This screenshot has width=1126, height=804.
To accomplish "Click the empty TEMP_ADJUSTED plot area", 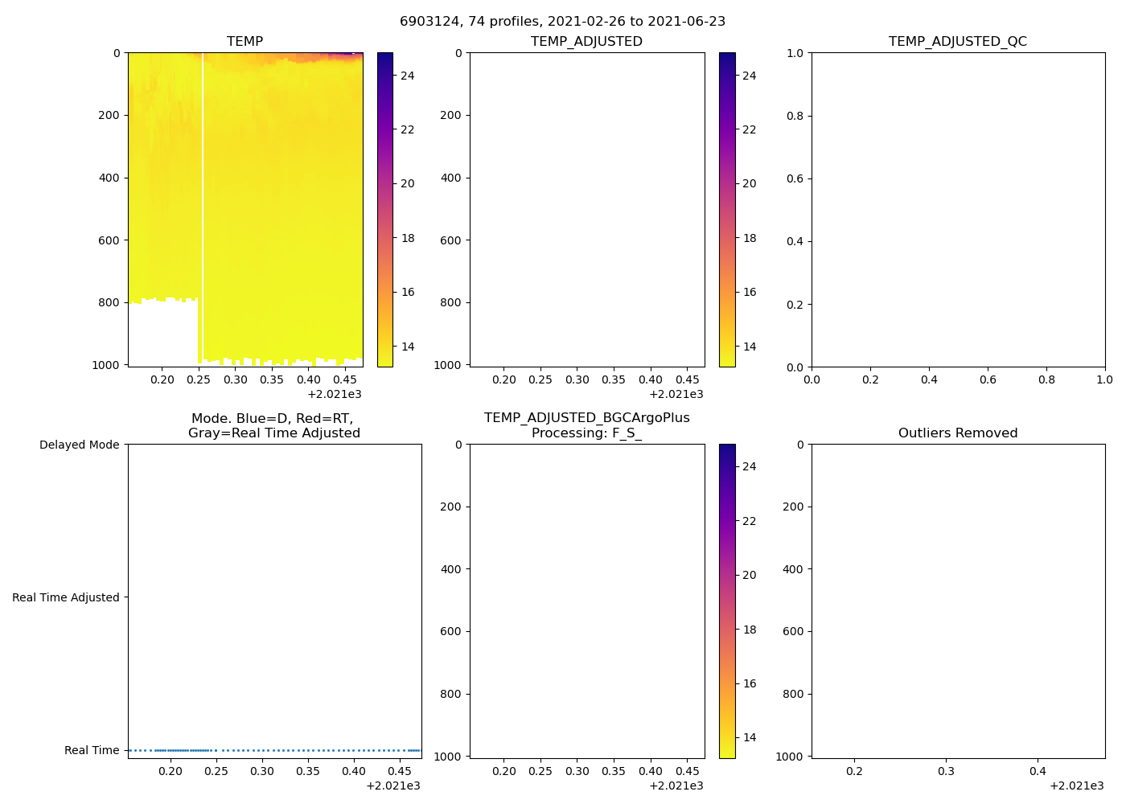I will [x=587, y=209].
